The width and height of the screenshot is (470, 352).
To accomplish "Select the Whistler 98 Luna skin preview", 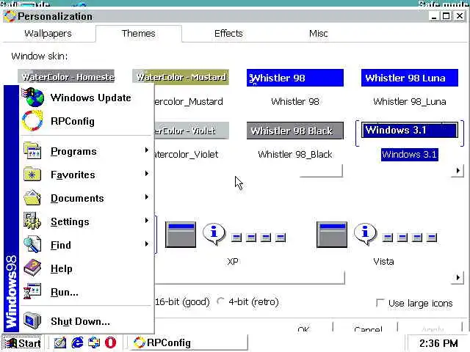I will pyautogui.click(x=410, y=78).
